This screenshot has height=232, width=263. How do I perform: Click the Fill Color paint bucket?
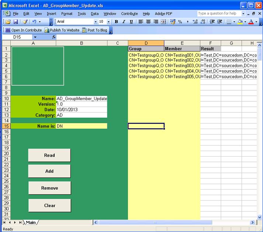coord(240,22)
